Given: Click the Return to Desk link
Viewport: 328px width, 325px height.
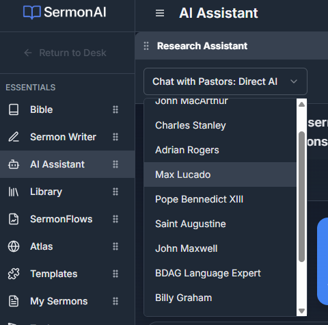Looking at the screenshot, I should point(65,53).
